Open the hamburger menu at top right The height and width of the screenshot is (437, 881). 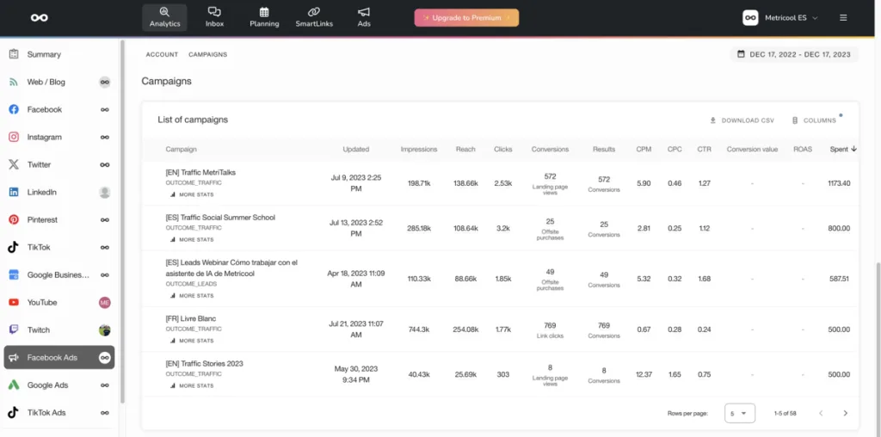coord(843,18)
